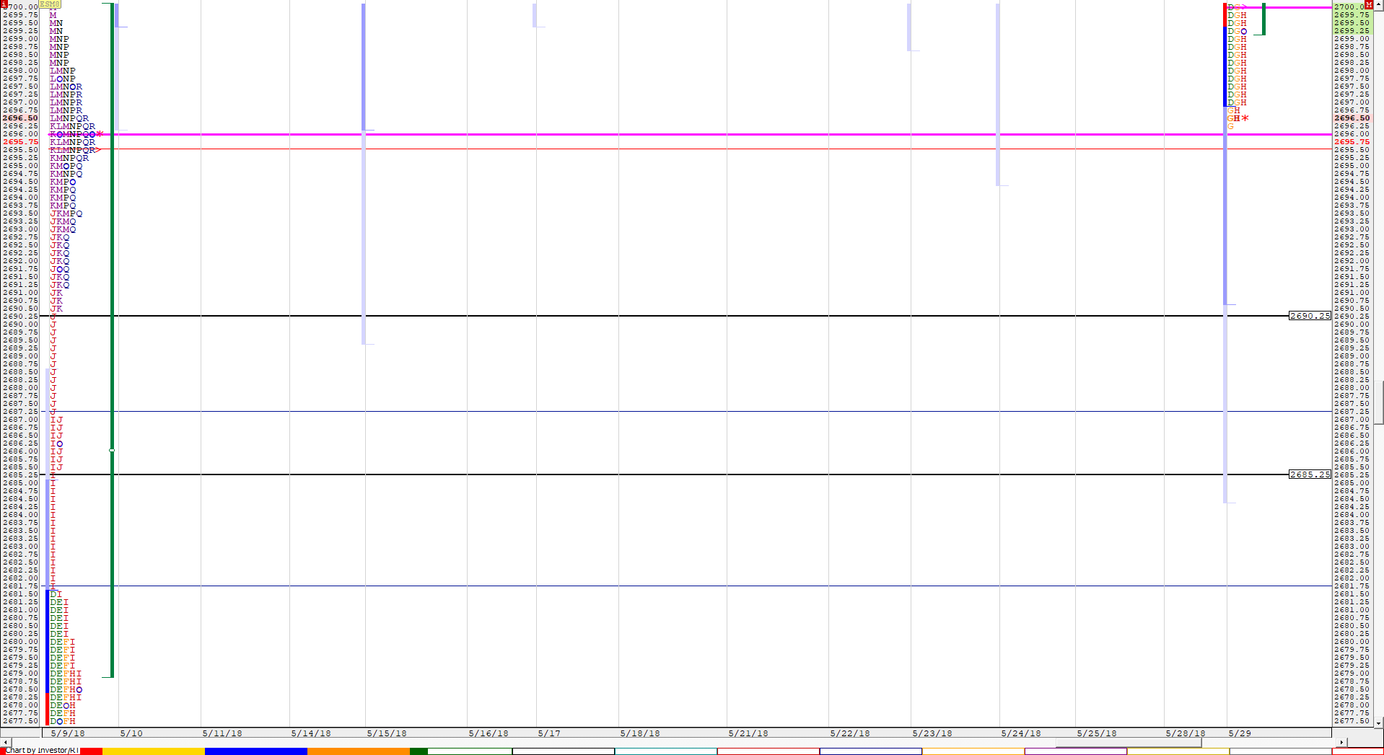
Task: Select the solid orange color tab
Action: pyautogui.click(x=359, y=751)
